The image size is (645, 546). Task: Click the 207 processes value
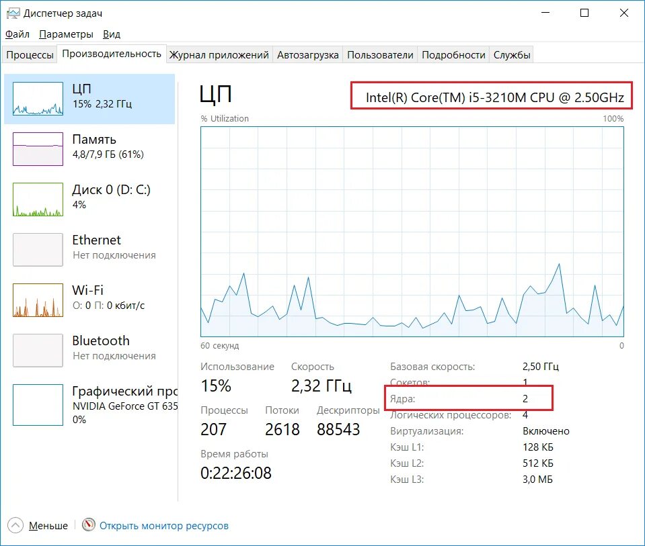pyautogui.click(x=213, y=429)
